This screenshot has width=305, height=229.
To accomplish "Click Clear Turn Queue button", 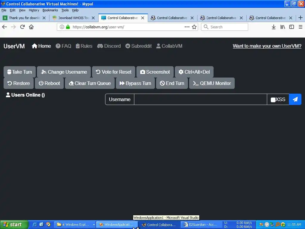I will (90, 83).
